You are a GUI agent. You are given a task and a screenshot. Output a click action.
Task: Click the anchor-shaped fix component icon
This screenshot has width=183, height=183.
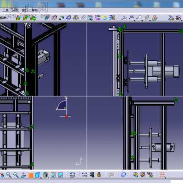click(76, 18)
